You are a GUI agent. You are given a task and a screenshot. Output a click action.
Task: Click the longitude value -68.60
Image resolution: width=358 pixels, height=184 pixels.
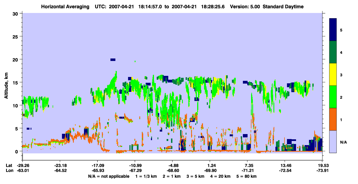(x=172, y=171)
